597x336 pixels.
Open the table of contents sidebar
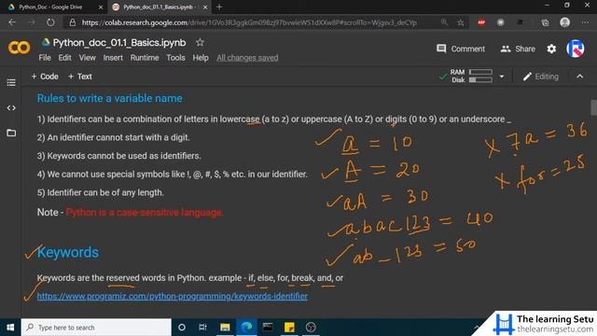pyautogui.click(x=11, y=83)
